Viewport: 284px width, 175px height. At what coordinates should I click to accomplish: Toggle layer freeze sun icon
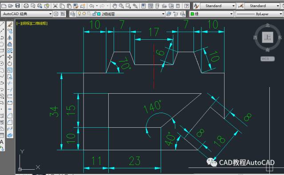coord(84,14)
